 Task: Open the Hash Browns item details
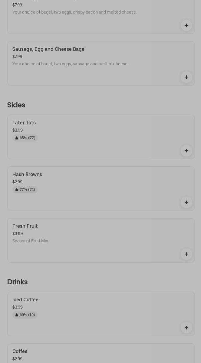27,174
